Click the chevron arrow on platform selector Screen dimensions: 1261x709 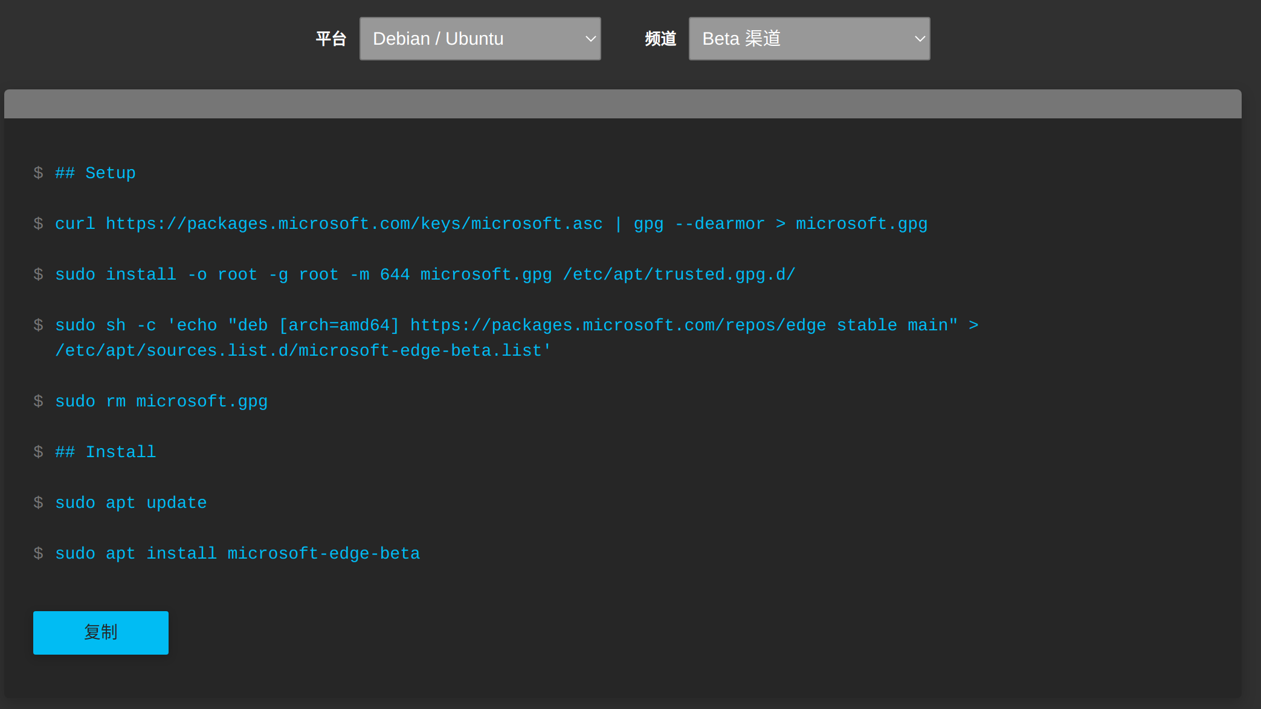pyautogui.click(x=590, y=39)
